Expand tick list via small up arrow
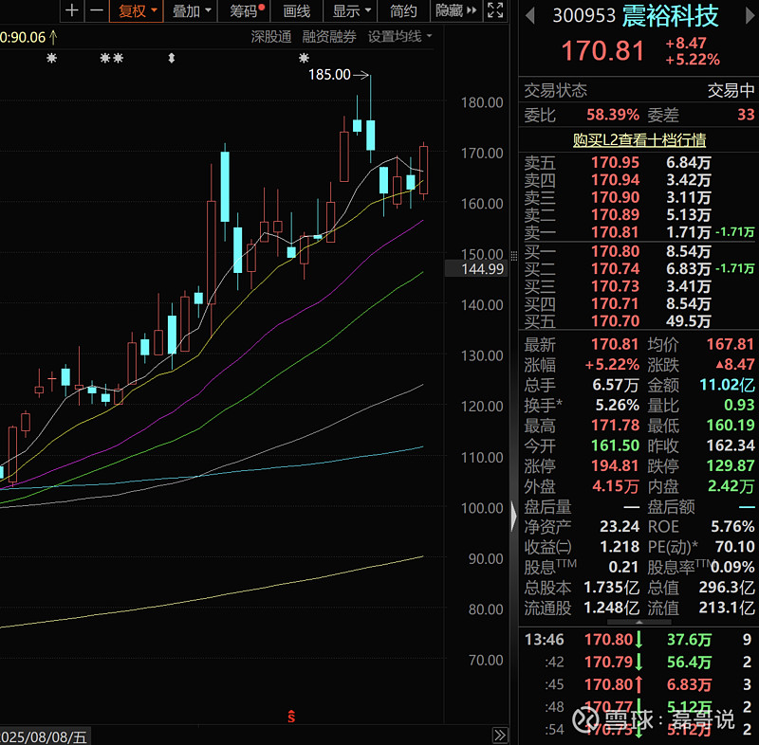The height and width of the screenshot is (745, 759). [x=639, y=622]
